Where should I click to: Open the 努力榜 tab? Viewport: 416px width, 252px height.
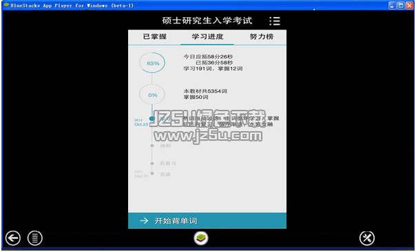tap(262, 37)
